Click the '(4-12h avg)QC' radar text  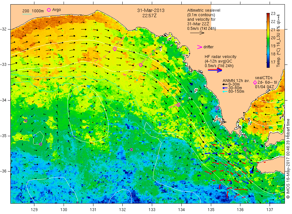pyautogui.click(x=218, y=61)
